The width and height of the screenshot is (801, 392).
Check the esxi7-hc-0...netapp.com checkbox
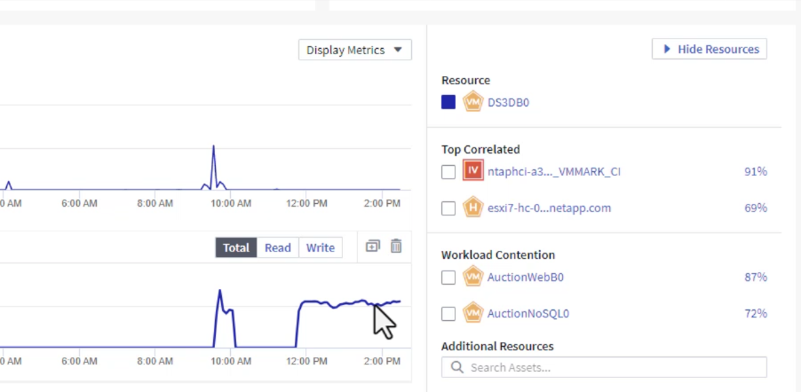tap(448, 208)
